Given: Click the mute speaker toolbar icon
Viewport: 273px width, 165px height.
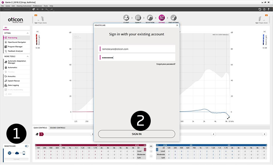Looking at the screenshot, I should click(38, 9).
